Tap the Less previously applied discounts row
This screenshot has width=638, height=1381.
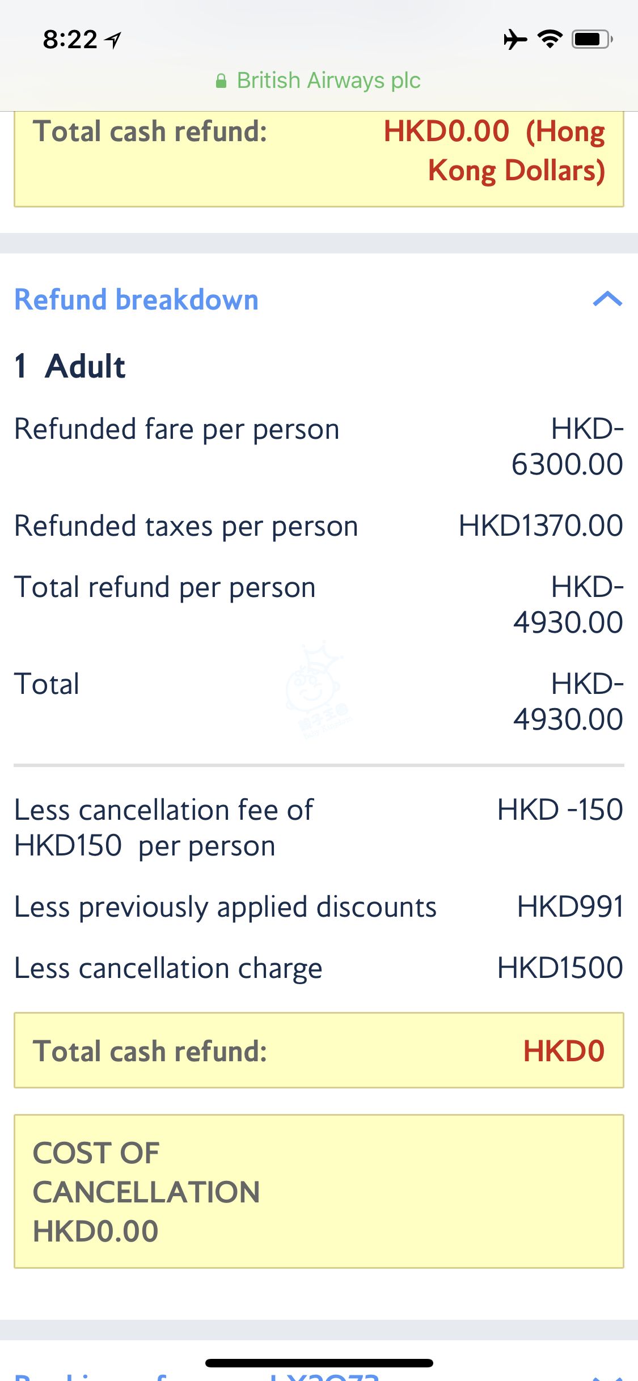tap(225, 906)
